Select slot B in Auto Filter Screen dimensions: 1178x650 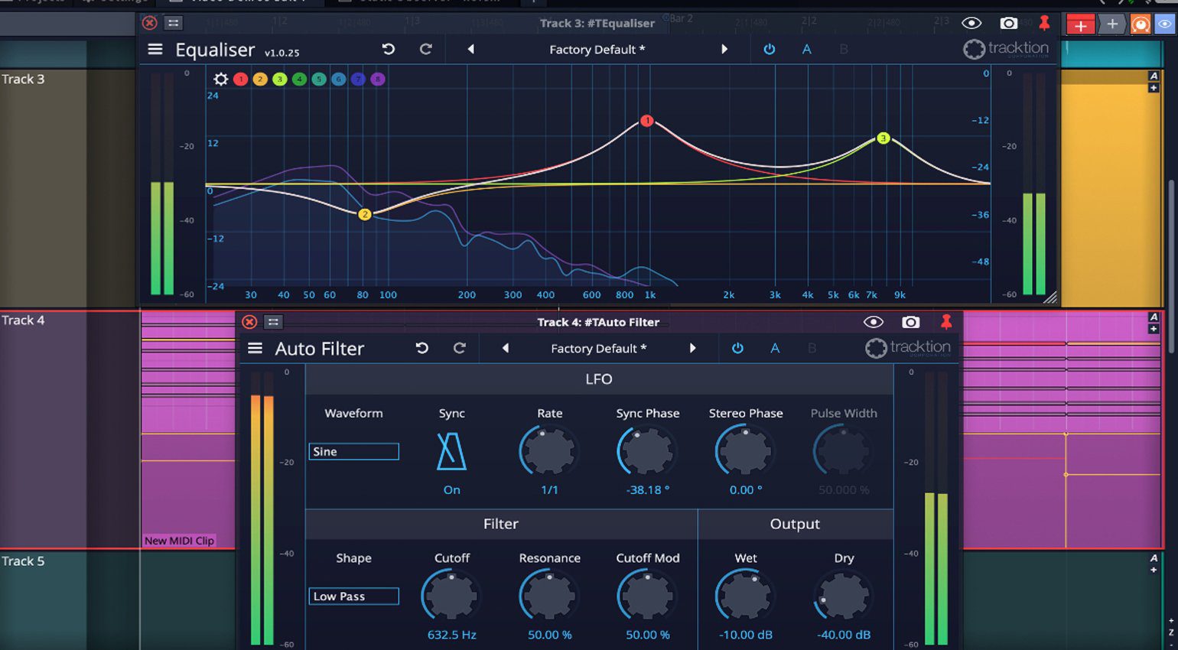pyautogui.click(x=812, y=348)
